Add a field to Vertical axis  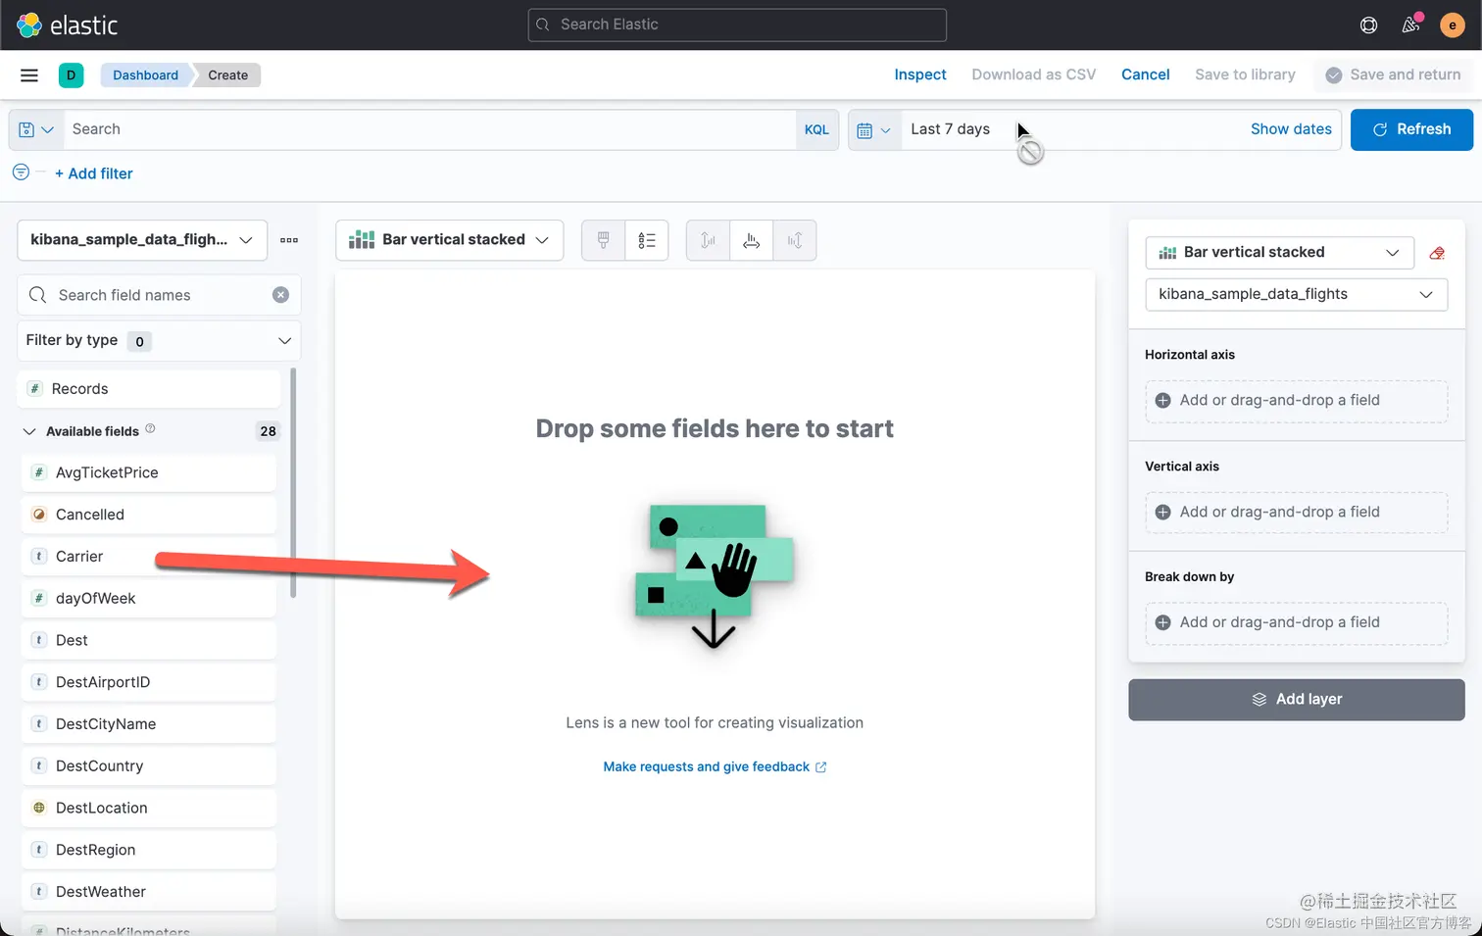pyautogui.click(x=1296, y=513)
